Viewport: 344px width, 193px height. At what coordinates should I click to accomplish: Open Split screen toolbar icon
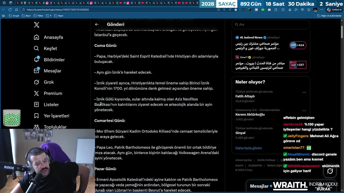tap(283, 10)
